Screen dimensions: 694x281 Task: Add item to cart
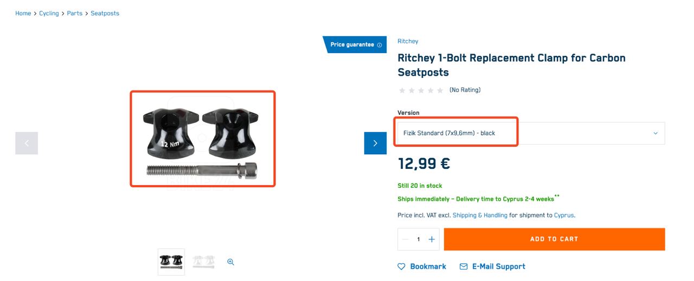(x=554, y=239)
